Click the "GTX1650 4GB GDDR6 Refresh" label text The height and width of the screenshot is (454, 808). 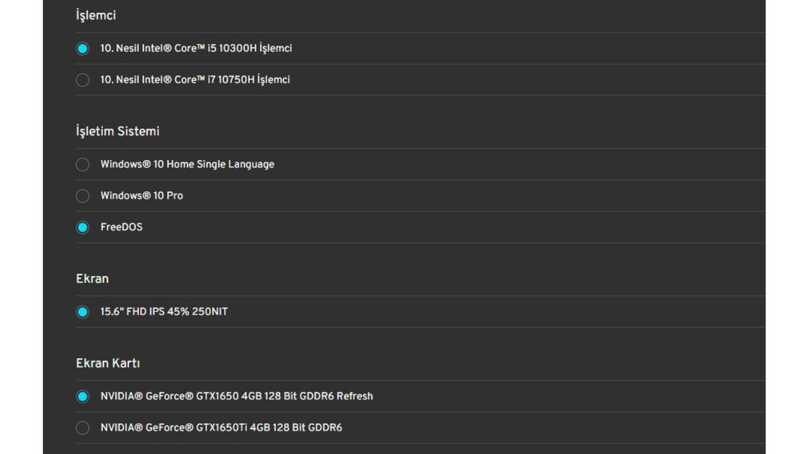click(236, 397)
